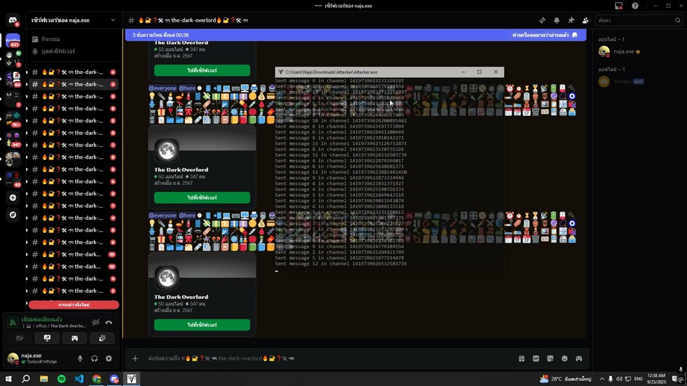Open user settings gear icon
The height and width of the screenshot is (386, 687).
tap(109, 359)
